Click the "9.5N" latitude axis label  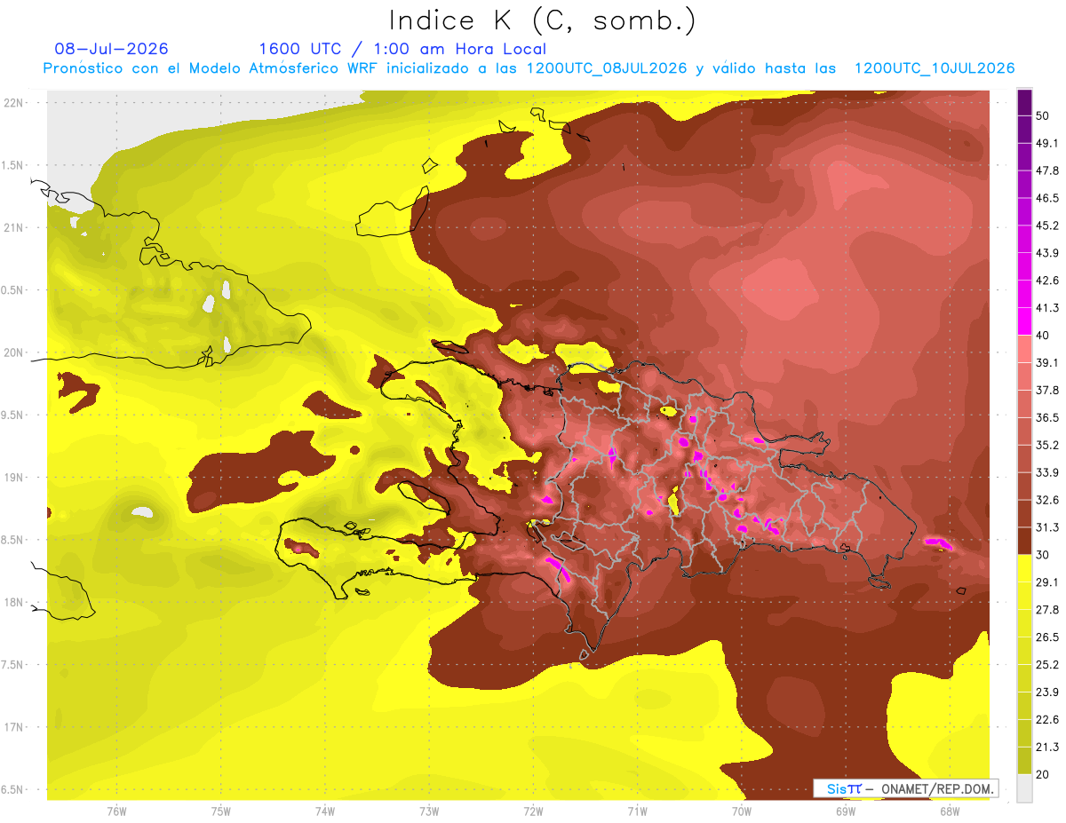(x=13, y=415)
